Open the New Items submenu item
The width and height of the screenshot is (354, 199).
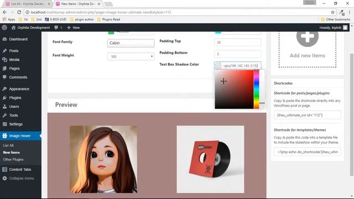(11, 153)
